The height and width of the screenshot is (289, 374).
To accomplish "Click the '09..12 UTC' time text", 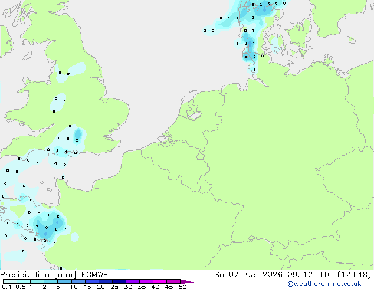I will coord(310,275).
